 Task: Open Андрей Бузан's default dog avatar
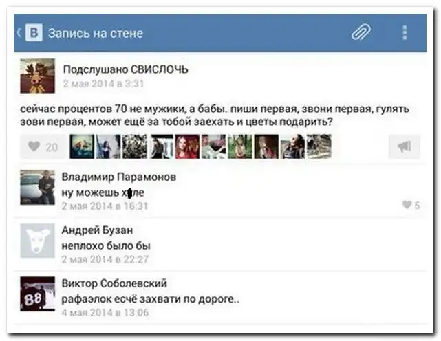click(37, 240)
